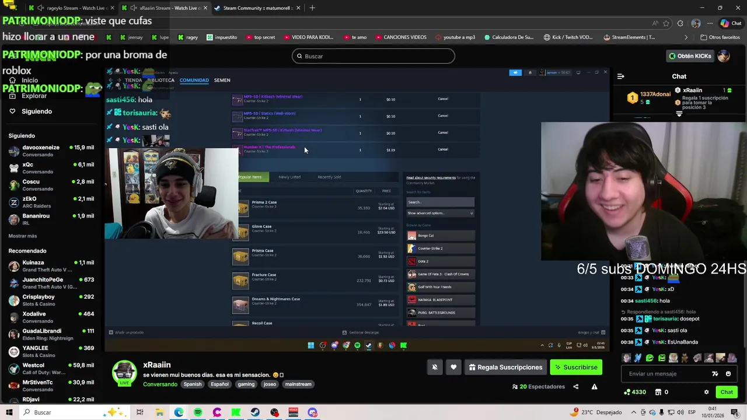Show hidden system tray icons
The height and width of the screenshot is (420, 747).
click(634, 412)
